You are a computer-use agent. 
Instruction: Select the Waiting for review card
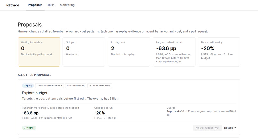39,52
